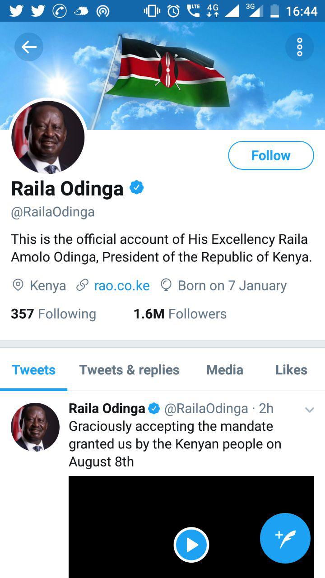The image size is (325, 578).
Task: View the 1.6M Followers list
Action: point(180,314)
